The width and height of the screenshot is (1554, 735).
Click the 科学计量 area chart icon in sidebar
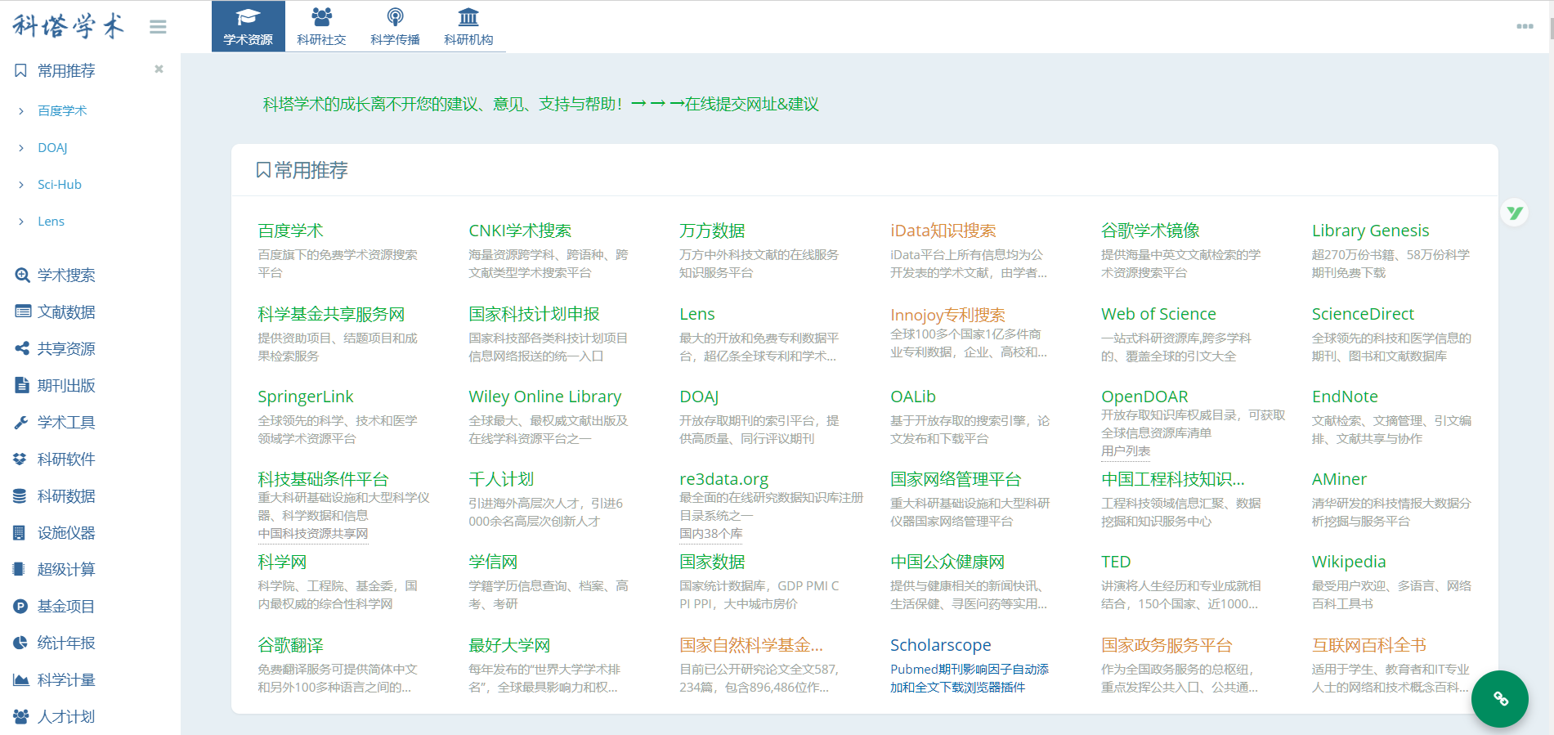coord(21,679)
